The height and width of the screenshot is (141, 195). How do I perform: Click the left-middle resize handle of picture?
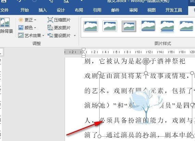pyautogui.click(x=99, y=105)
